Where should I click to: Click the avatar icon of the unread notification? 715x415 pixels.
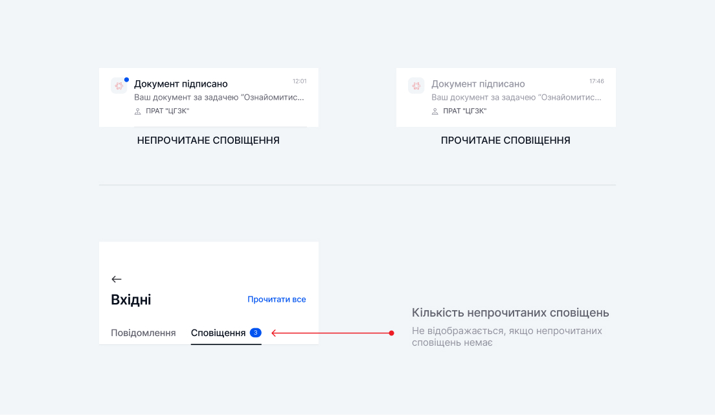tap(119, 85)
